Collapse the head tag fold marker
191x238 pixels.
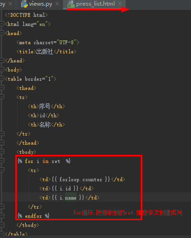click(x=2, y=33)
